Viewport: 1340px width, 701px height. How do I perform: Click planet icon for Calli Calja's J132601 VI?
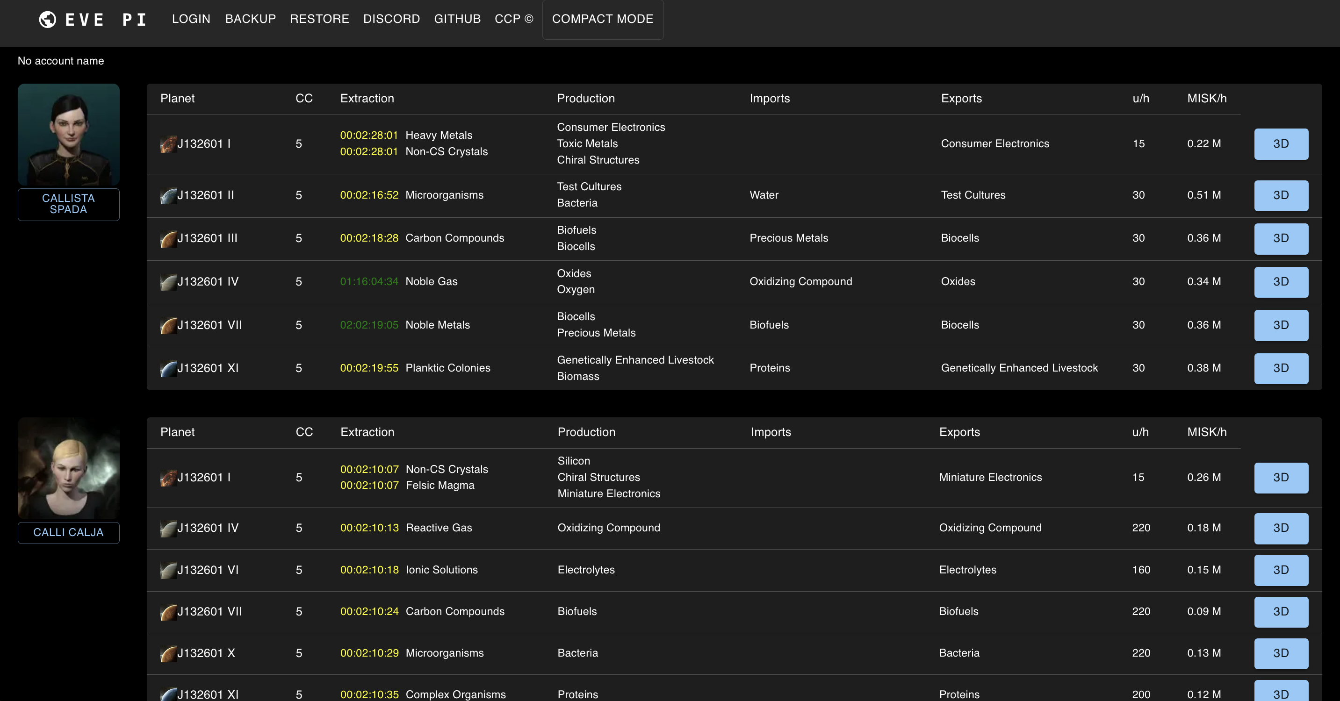pyautogui.click(x=168, y=571)
